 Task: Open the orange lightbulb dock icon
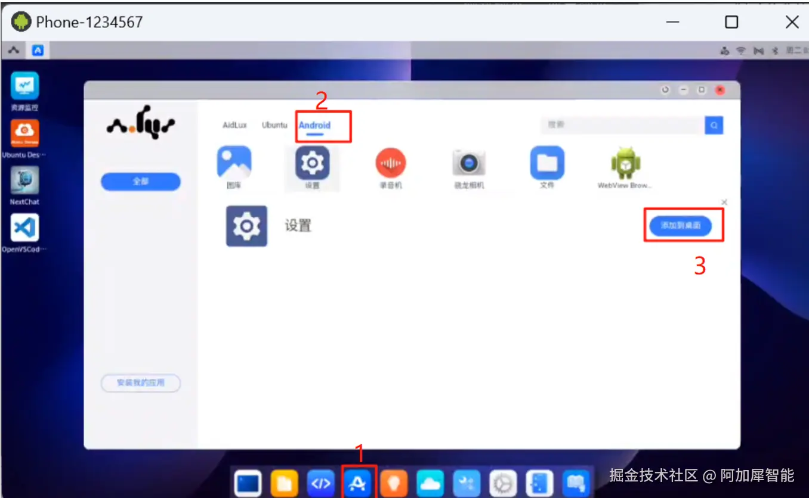pyautogui.click(x=394, y=483)
